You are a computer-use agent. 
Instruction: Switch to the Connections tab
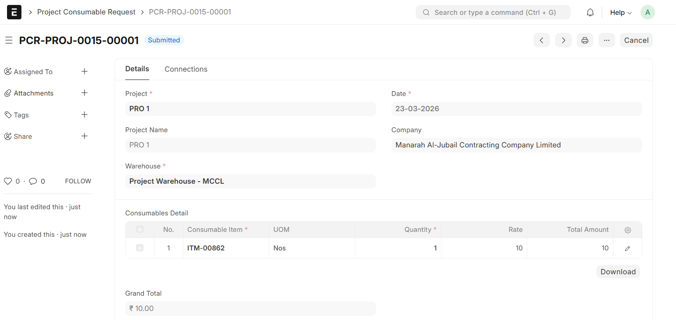[x=186, y=69]
